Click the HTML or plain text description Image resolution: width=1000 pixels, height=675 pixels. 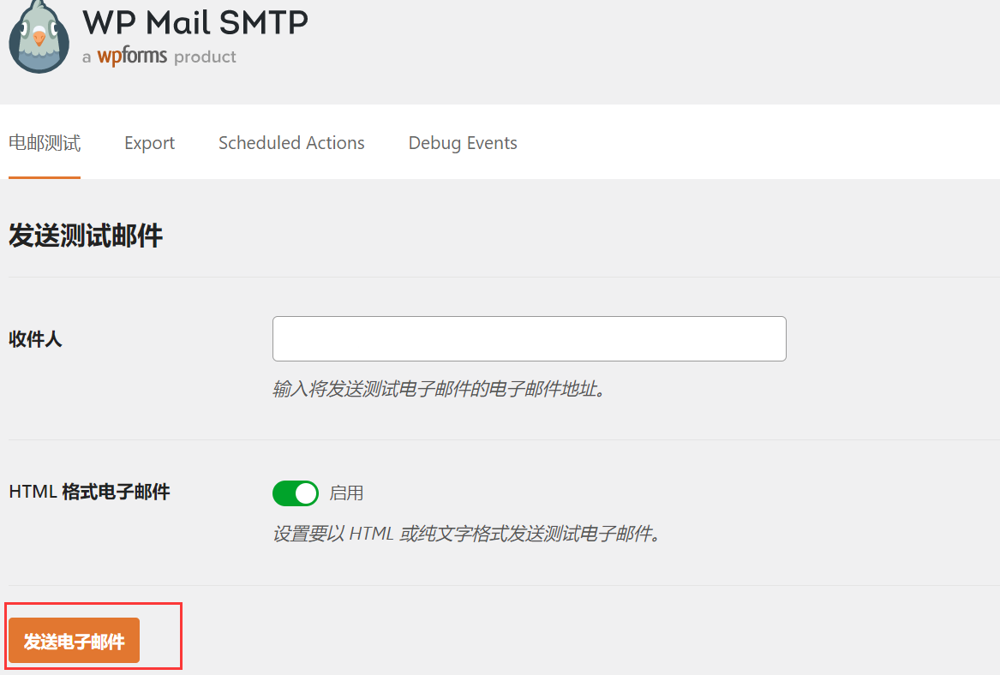[x=466, y=534]
